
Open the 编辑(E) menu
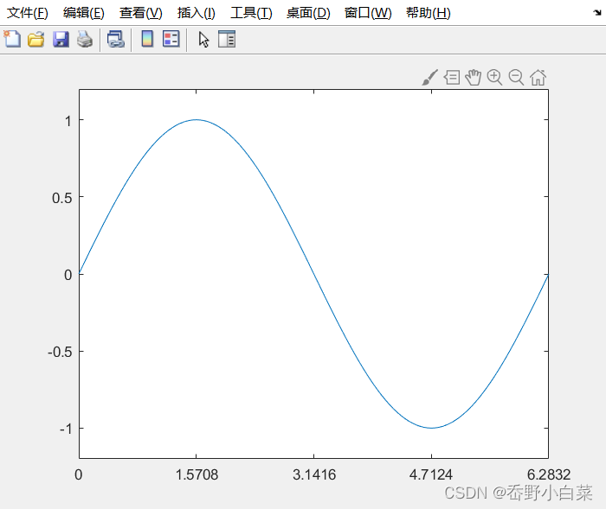(84, 13)
